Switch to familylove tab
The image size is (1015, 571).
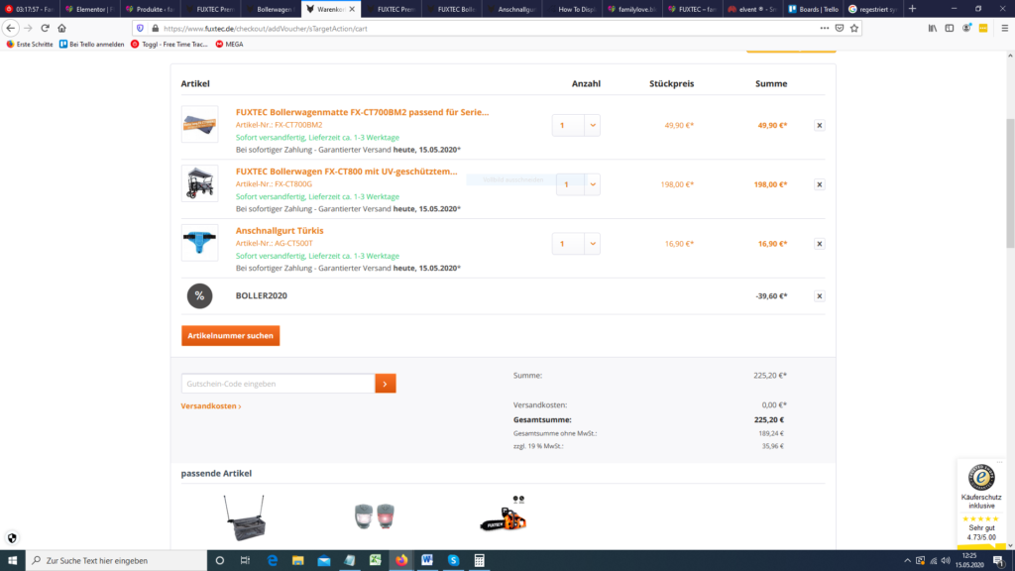[631, 9]
